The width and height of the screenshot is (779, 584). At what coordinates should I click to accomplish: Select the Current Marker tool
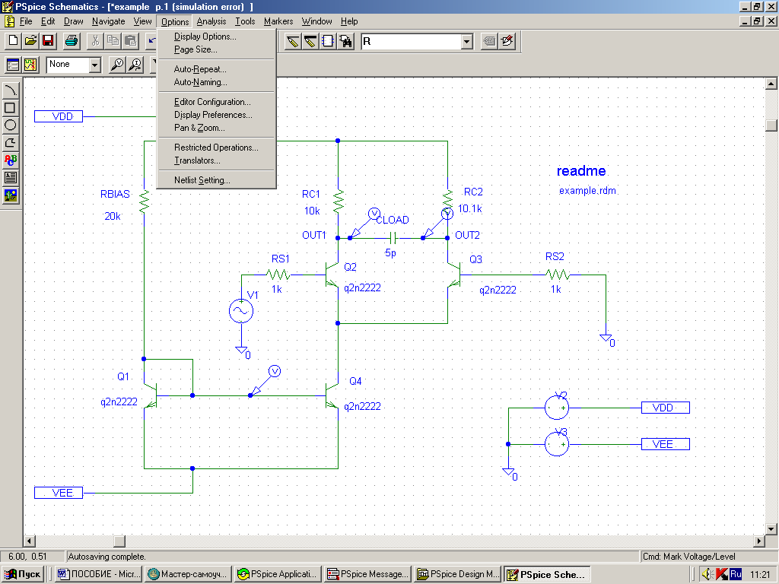(135, 65)
